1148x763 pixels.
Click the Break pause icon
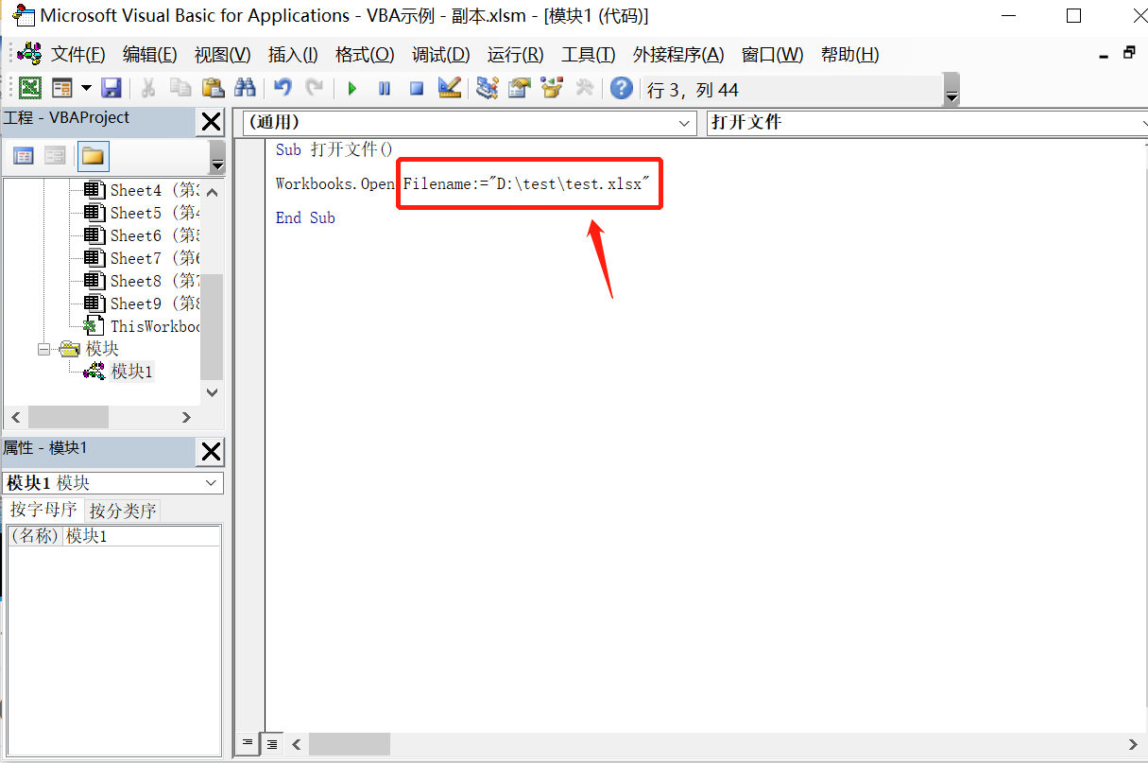click(x=385, y=88)
